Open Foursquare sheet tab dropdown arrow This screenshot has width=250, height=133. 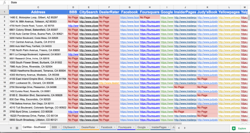134,127
